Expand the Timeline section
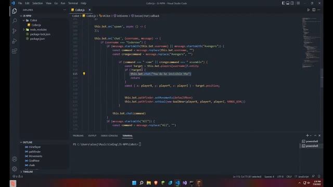Viewport: 333px width, 187px height. [28, 172]
